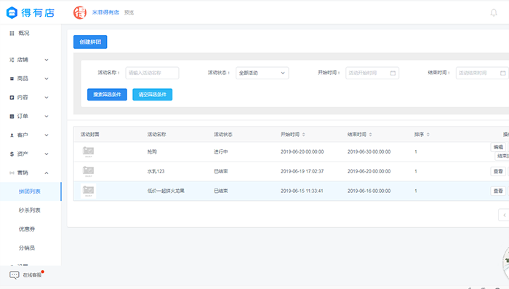Expand the 商品 menu chevron

point(47,79)
